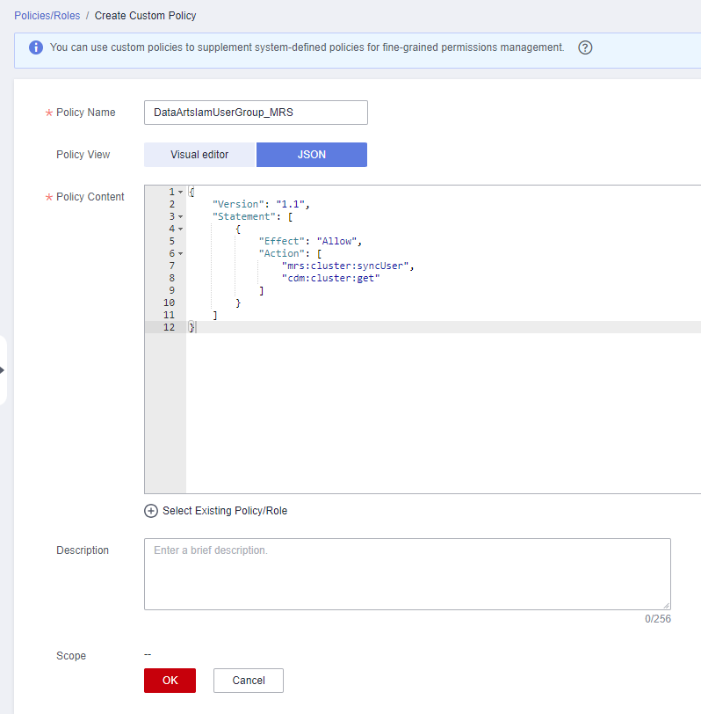The image size is (701, 714).
Task: Click line number 12 in gutter
Action: pyautogui.click(x=169, y=327)
